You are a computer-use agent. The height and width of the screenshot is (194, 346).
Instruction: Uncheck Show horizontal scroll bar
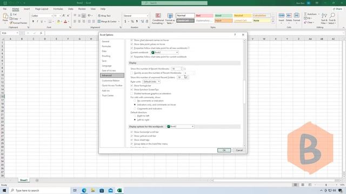click(132, 132)
